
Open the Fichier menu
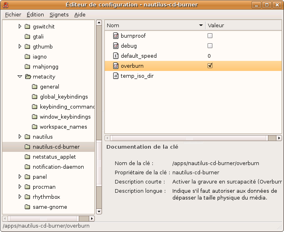tap(13, 14)
